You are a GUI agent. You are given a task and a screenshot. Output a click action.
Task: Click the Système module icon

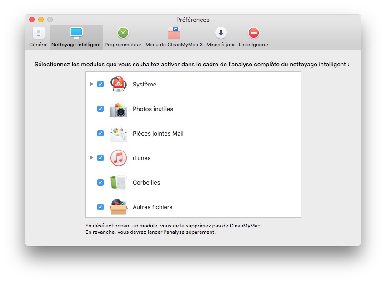[118, 84]
